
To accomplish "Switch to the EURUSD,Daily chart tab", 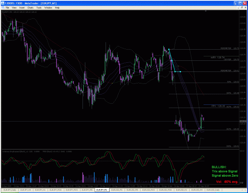I will point(213,190).
